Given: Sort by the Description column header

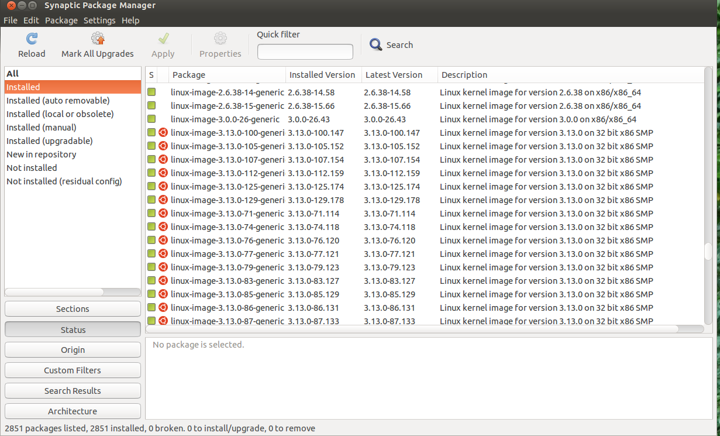Looking at the screenshot, I should click(x=570, y=75).
